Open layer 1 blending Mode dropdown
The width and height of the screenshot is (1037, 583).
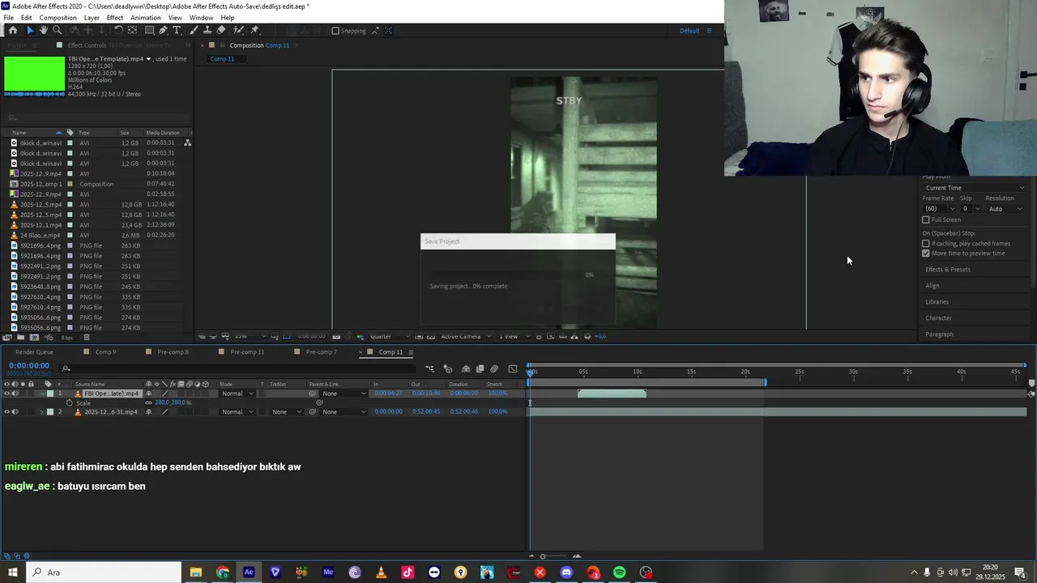point(237,394)
